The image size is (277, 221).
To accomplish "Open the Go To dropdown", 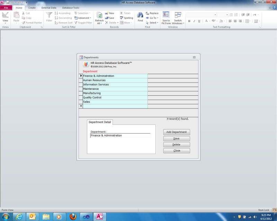I will [x=152, y=18].
